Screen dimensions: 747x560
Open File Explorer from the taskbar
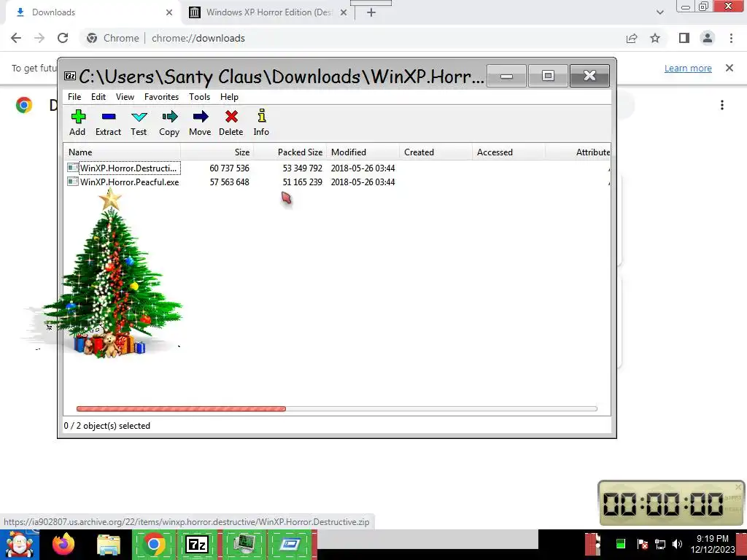point(109,545)
